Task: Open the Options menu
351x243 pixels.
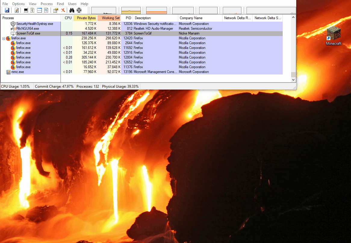Action: click(x=18, y=4)
